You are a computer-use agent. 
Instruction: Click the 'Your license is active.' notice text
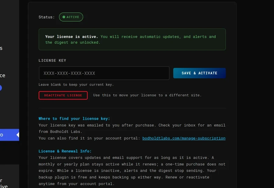72,37
